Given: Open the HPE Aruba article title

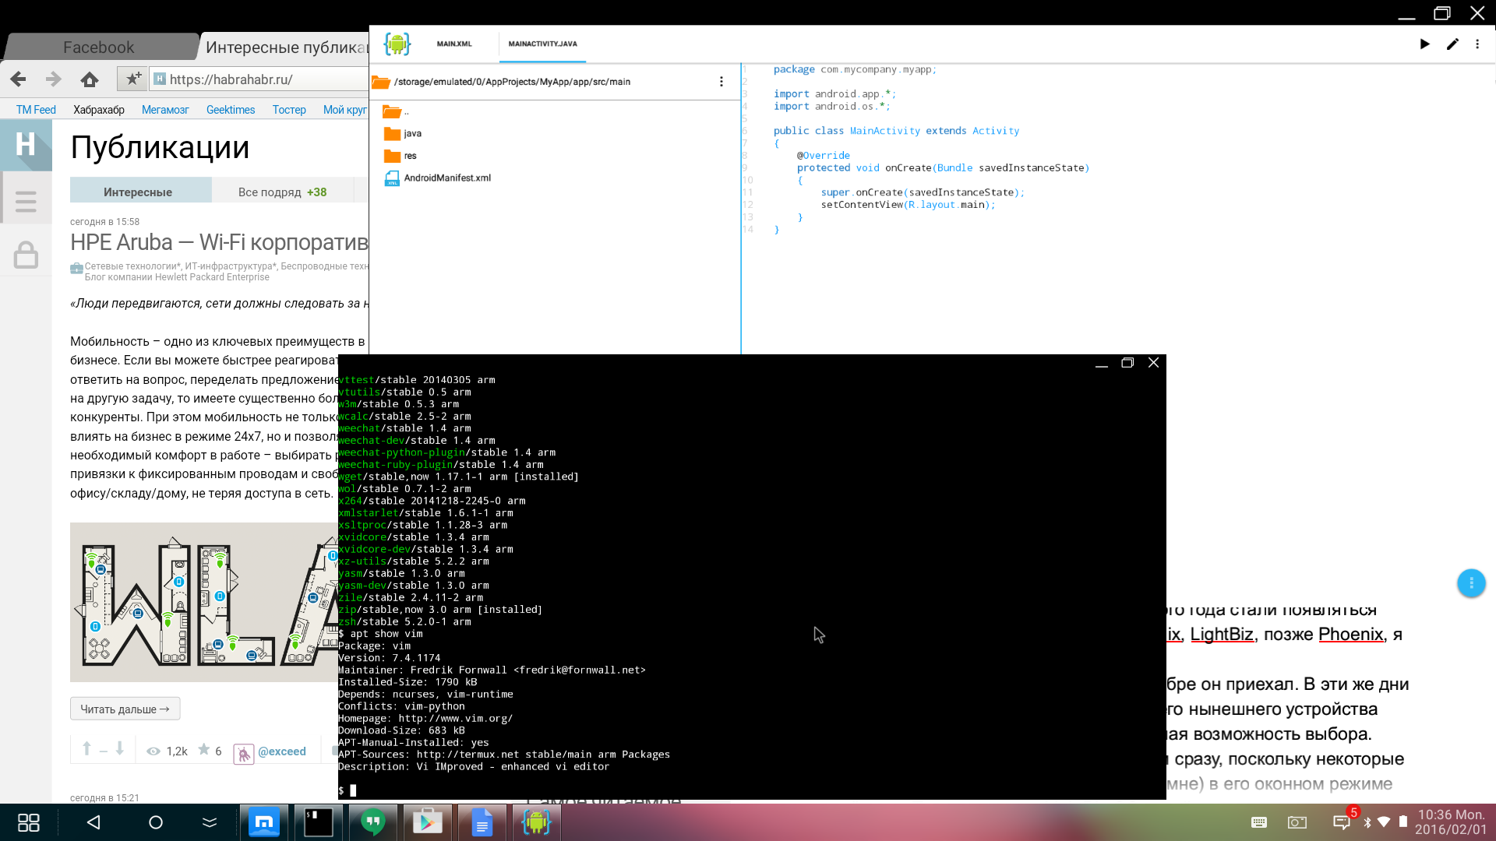Looking at the screenshot, I should coord(219,242).
